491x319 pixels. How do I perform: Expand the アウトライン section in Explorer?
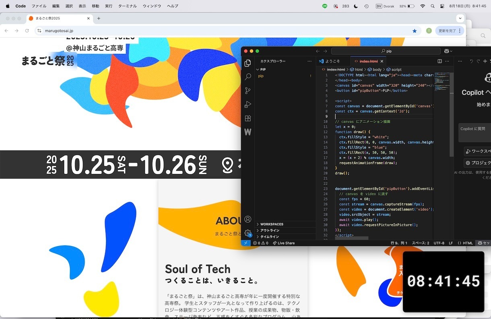point(285,231)
